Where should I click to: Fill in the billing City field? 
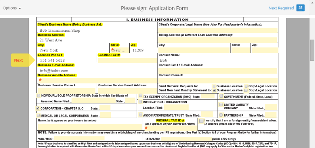pyautogui.click(x=194, y=50)
